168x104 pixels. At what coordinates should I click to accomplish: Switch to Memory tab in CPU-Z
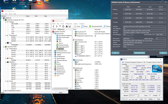[139, 62]
